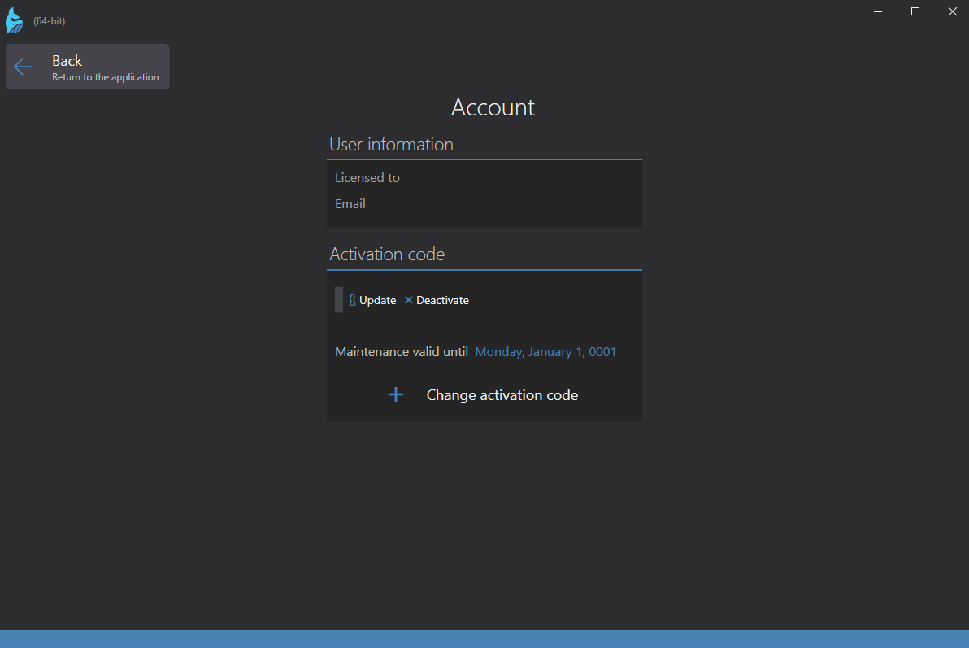Click the key icon beside Update
The image size is (969, 648).
(x=352, y=300)
